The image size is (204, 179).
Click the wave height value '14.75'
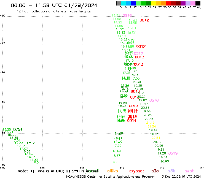(x=115, y=162)
